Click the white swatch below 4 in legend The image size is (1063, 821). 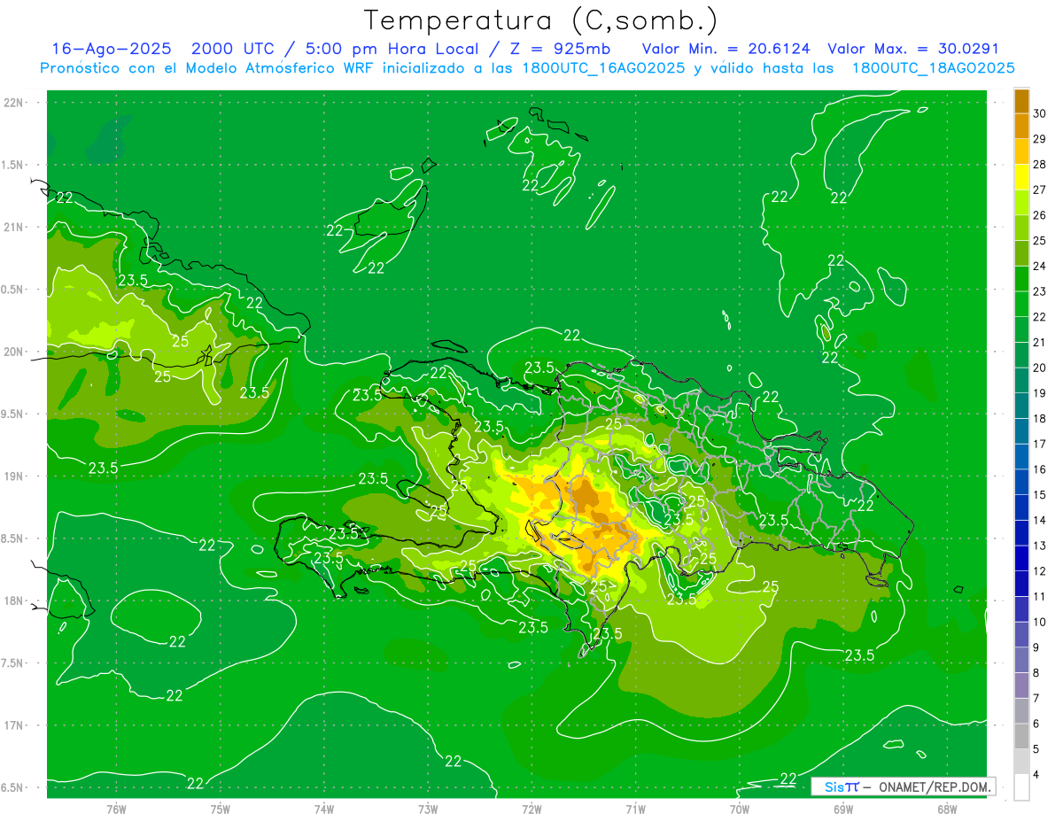[x=1021, y=787]
